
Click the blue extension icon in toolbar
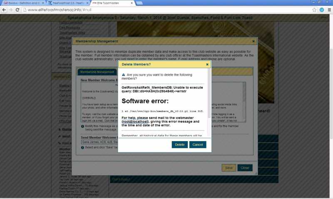click(322, 10)
